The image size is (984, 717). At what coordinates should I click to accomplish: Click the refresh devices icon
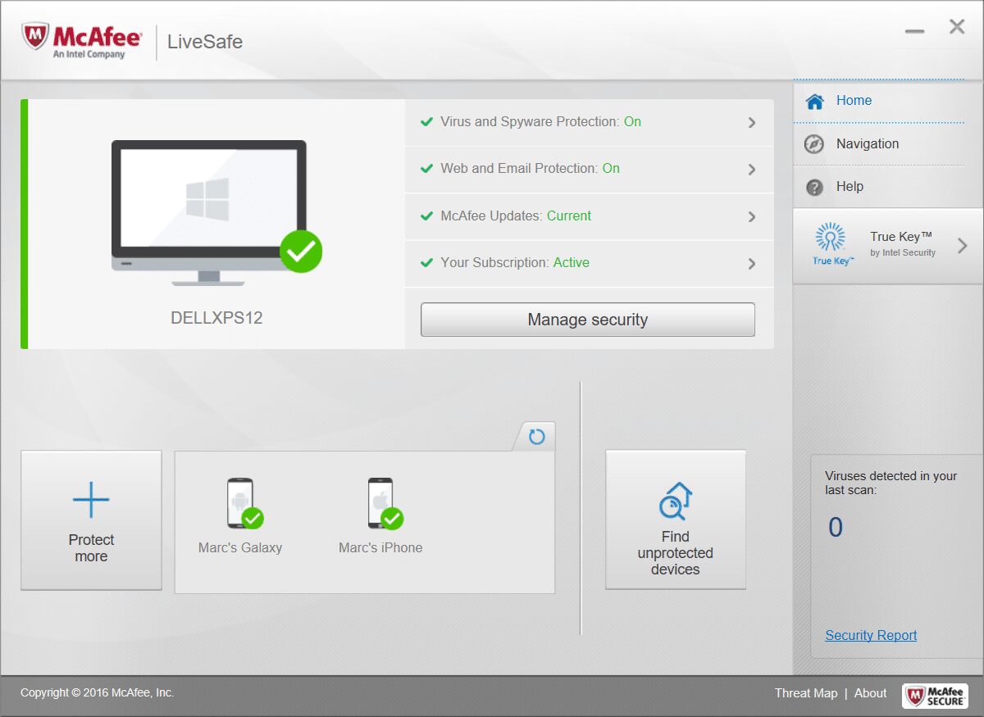[537, 437]
